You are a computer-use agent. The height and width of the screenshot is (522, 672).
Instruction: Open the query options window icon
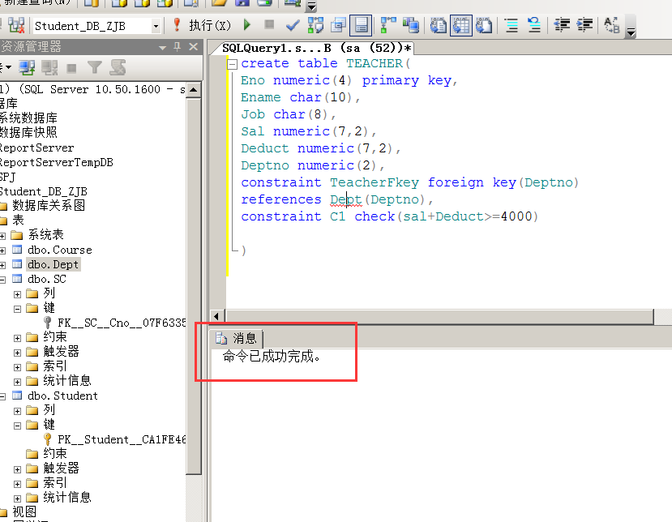338,25
